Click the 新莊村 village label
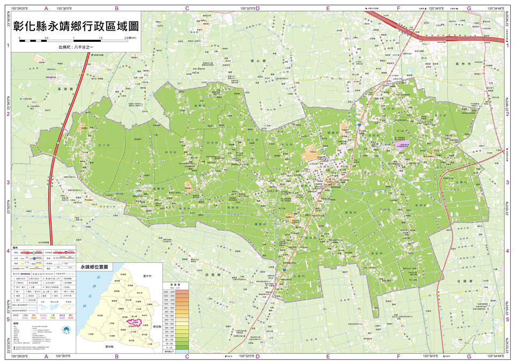 pos(377,254)
